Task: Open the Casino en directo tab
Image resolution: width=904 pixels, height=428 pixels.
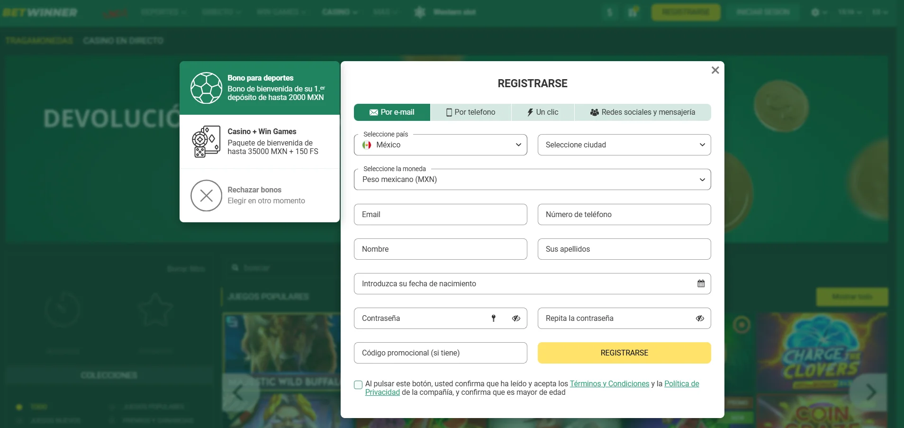Action: coord(123,41)
